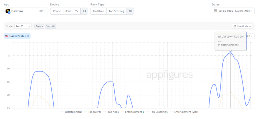Click the FlareFlow app icon
This screenshot has width=257, height=119.
[8, 11]
